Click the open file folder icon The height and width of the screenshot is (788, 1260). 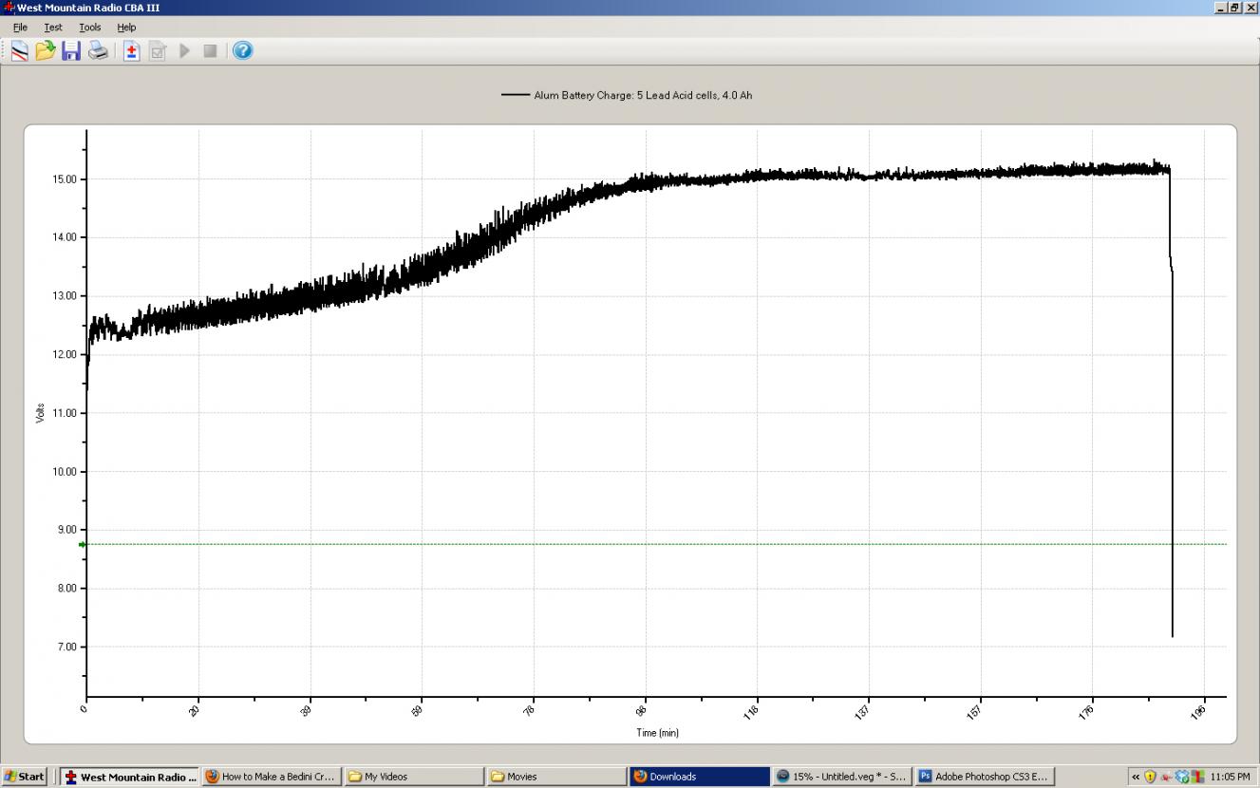point(46,51)
